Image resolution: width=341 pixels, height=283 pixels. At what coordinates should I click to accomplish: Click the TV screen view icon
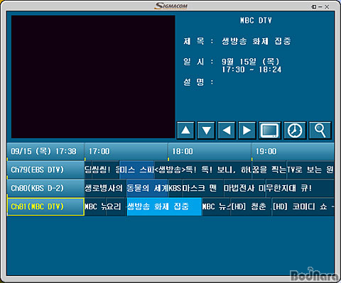[x=270, y=131]
